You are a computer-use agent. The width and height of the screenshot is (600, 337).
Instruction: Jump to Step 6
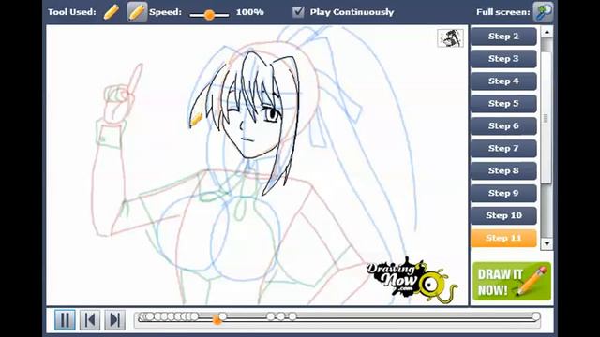tap(503, 126)
